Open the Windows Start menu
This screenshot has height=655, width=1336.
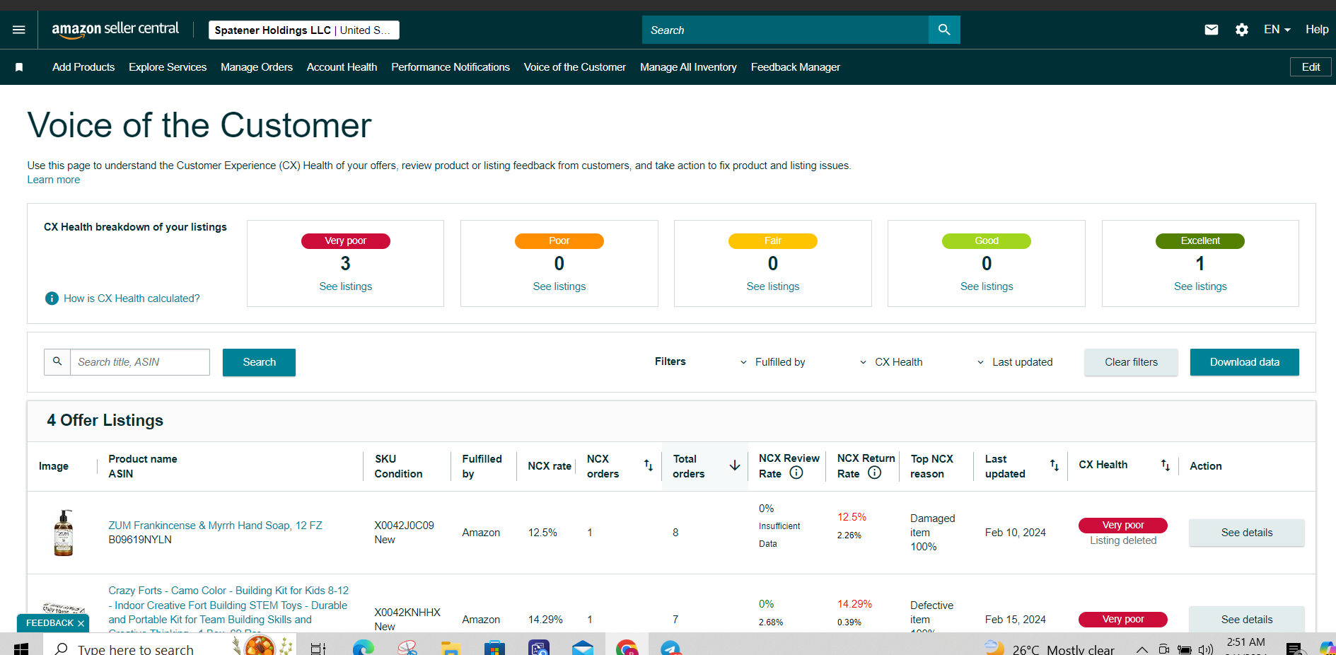coord(21,647)
